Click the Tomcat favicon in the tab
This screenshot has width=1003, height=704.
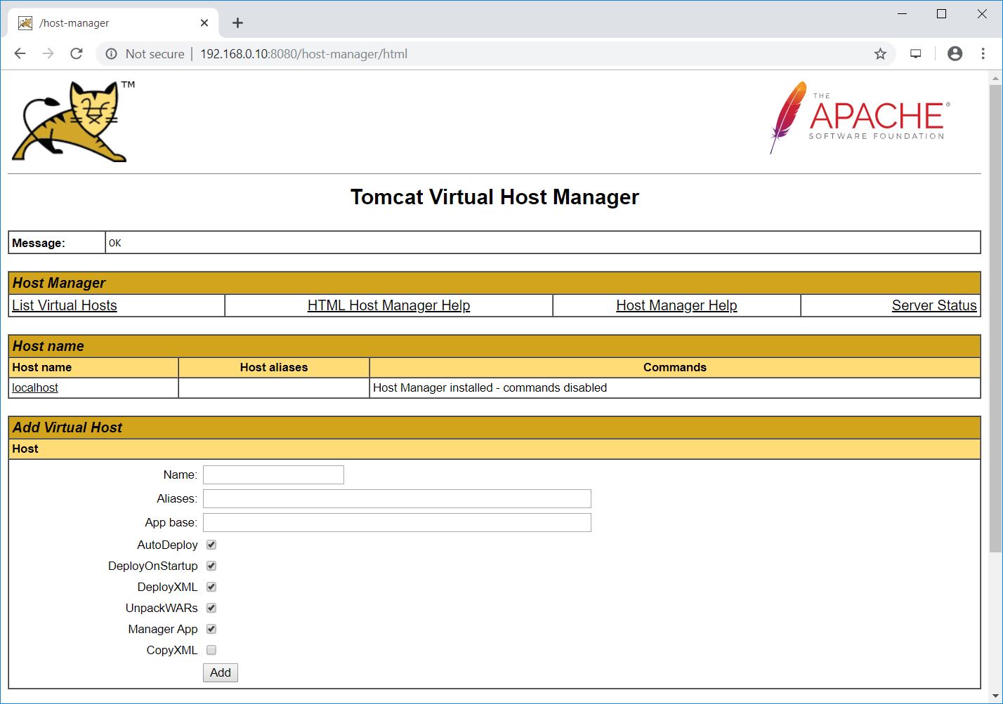(x=25, y=23)
